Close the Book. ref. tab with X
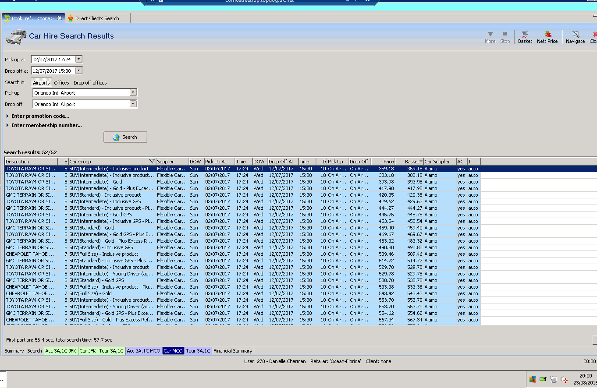The image size is (597, 388). pyautogui.click(x=60, y=18)
